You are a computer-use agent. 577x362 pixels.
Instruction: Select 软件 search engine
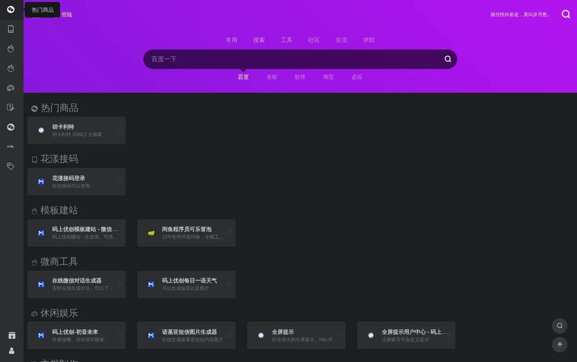(300, 77)
